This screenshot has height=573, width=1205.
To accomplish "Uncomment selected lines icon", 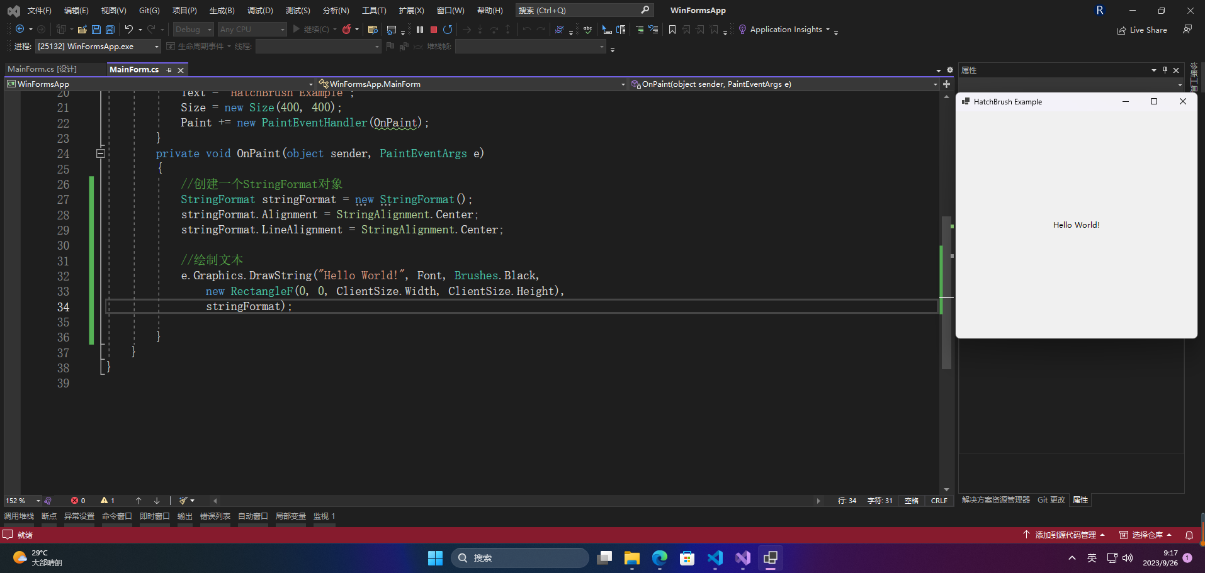I will (653, 29).
